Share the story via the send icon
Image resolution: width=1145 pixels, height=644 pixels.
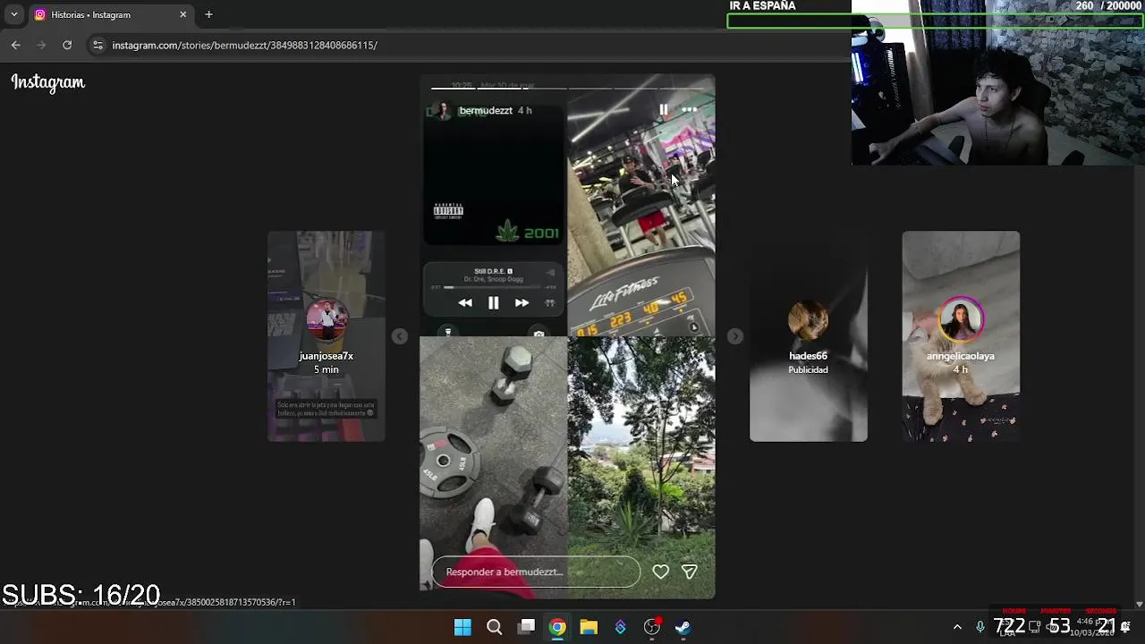690,572
